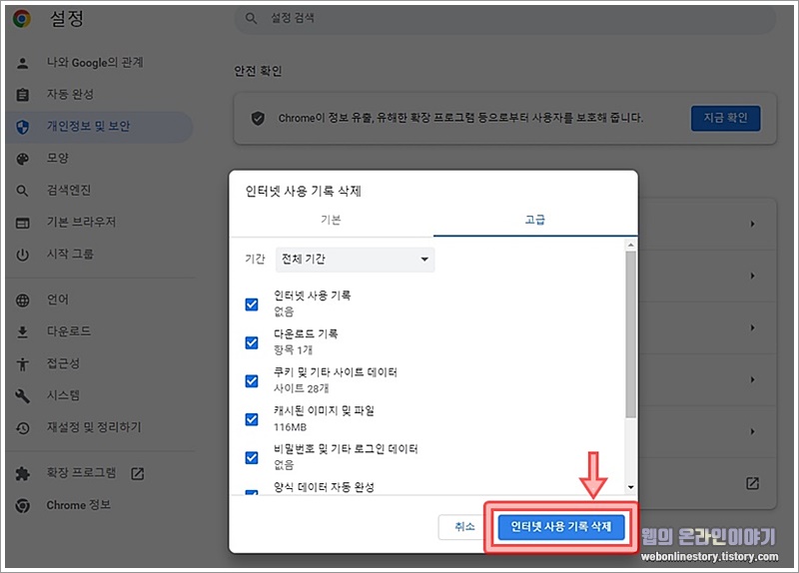Click the 항목 1개 download count text
The width and height of the screenshot is (799, 573).
pos(293,350)
